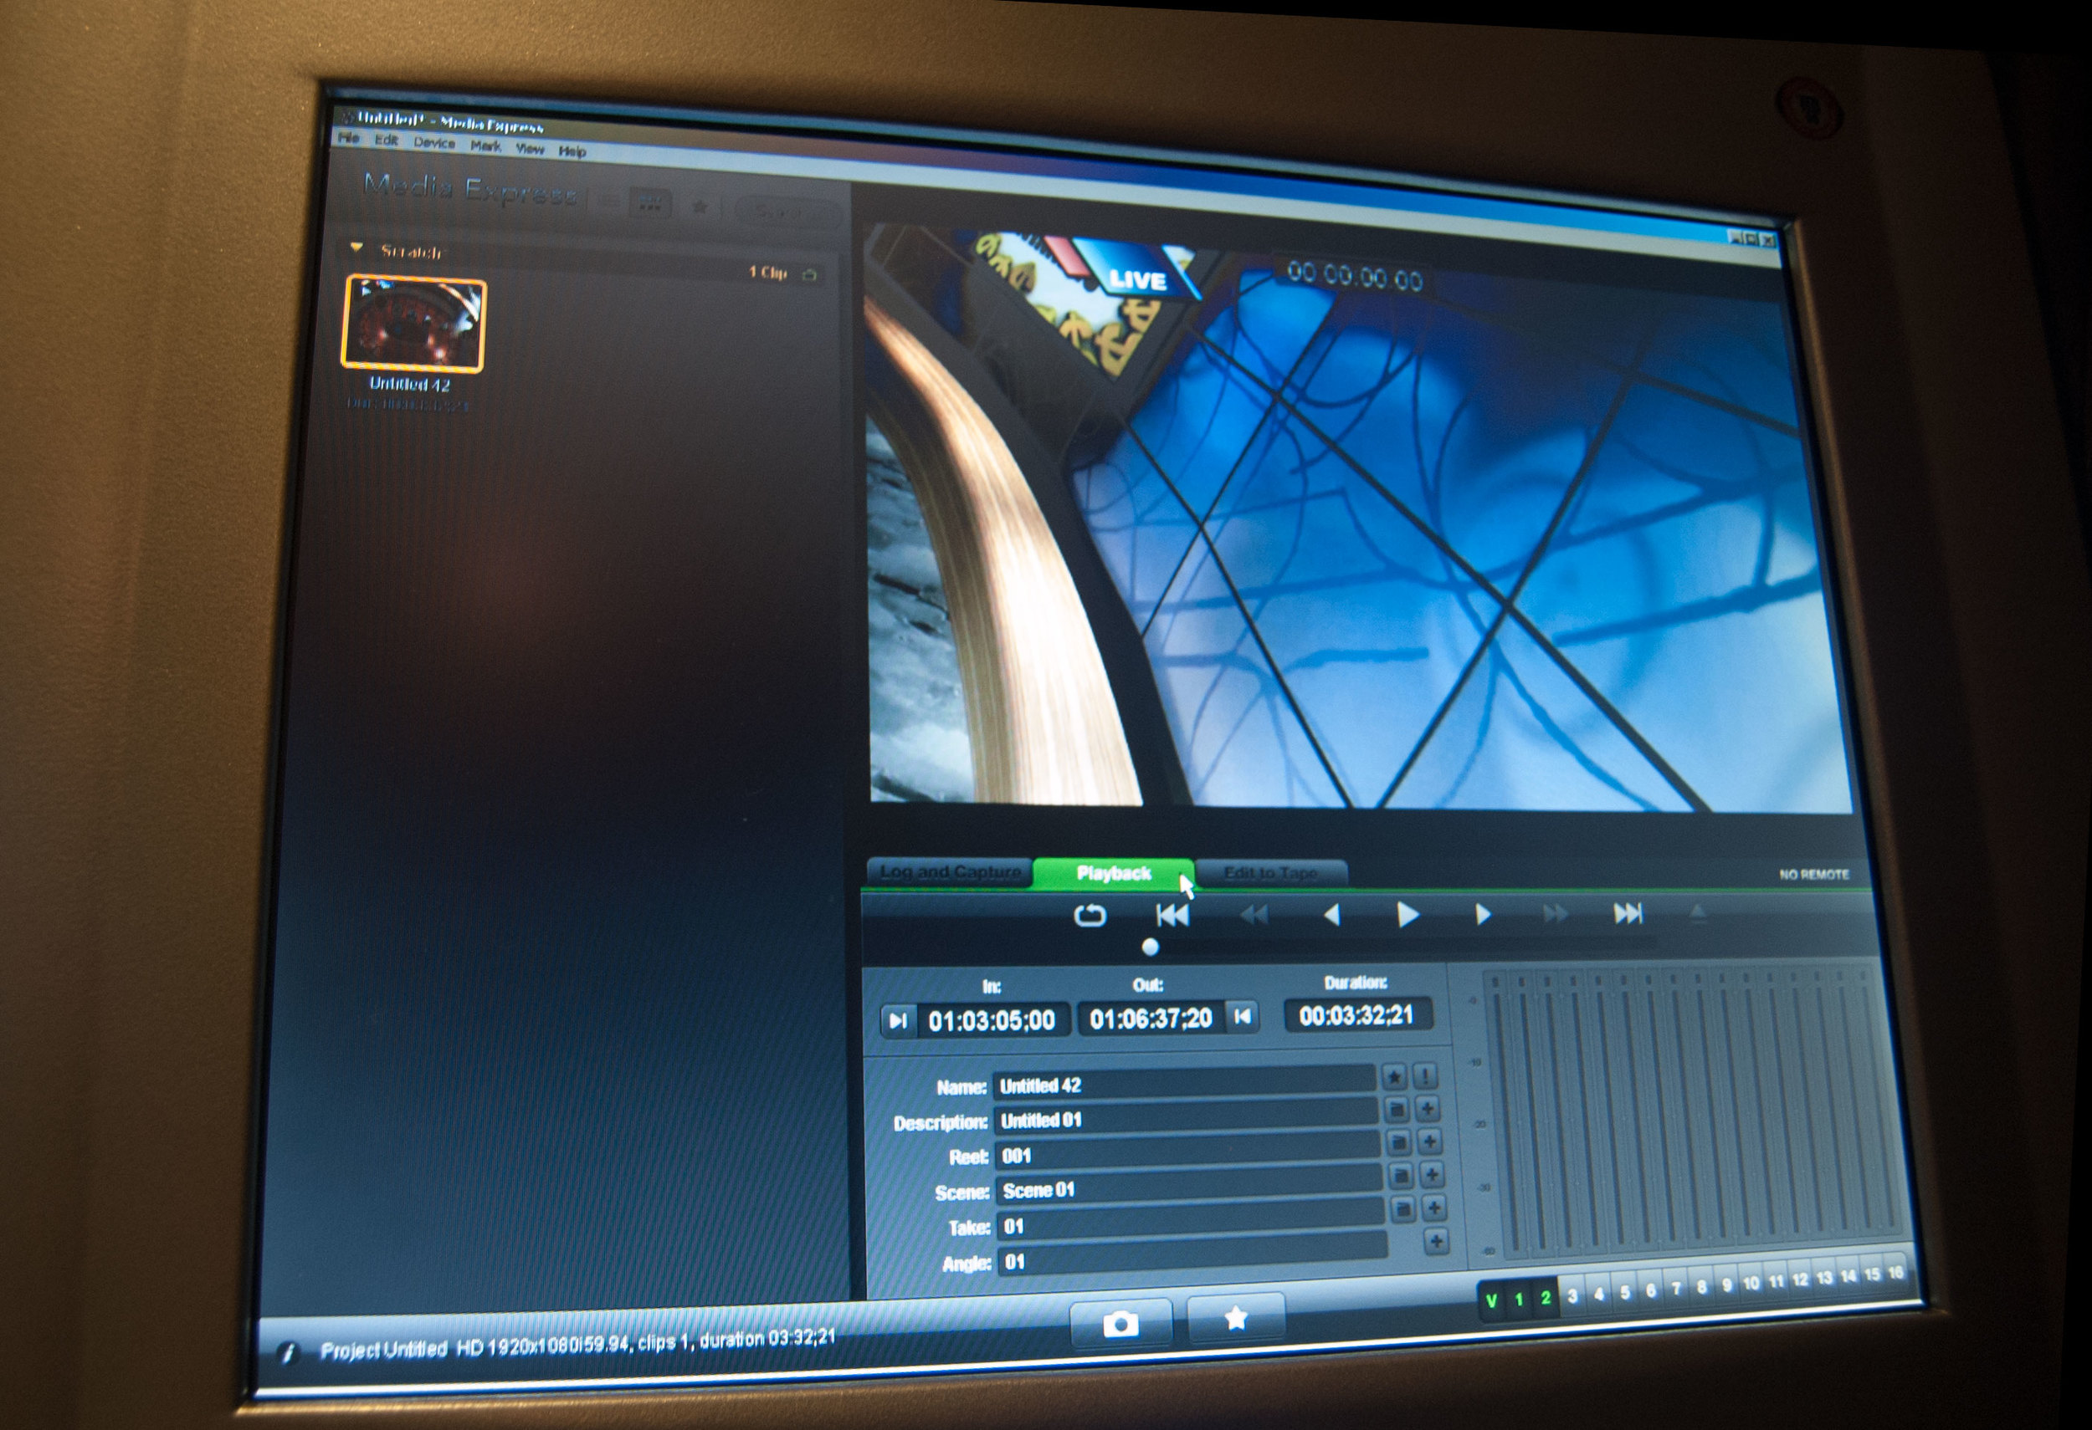2092x1430 pixels.
Task: Open the Help menu
Action: click(572, 151)
